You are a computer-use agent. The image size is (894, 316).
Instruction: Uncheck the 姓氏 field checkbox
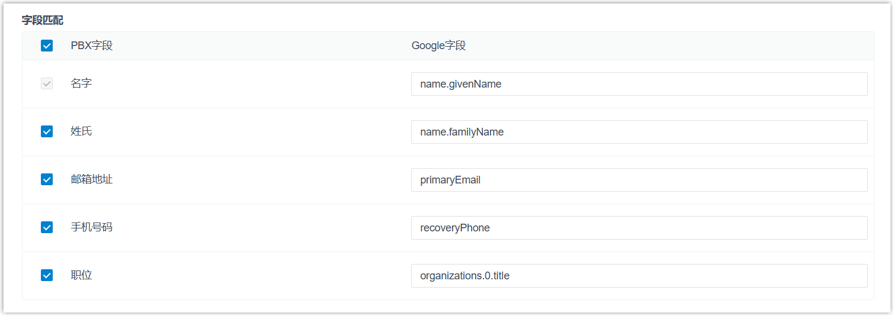click(x=47, y=131)
